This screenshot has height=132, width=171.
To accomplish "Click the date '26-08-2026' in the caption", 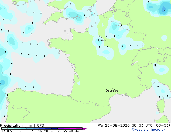I will coord(117,126).
